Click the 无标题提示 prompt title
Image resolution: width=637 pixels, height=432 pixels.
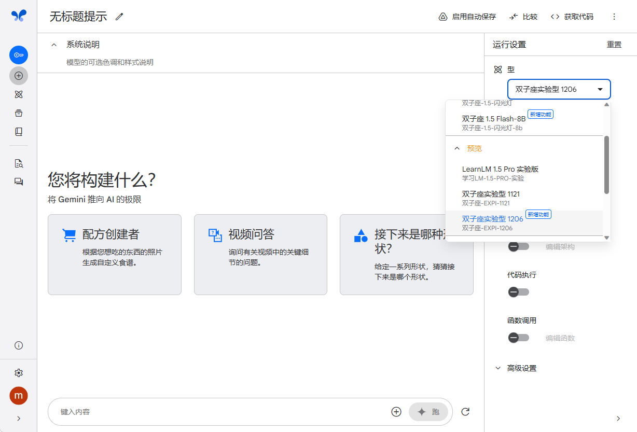pyautogui.click(x=78, y=17)
